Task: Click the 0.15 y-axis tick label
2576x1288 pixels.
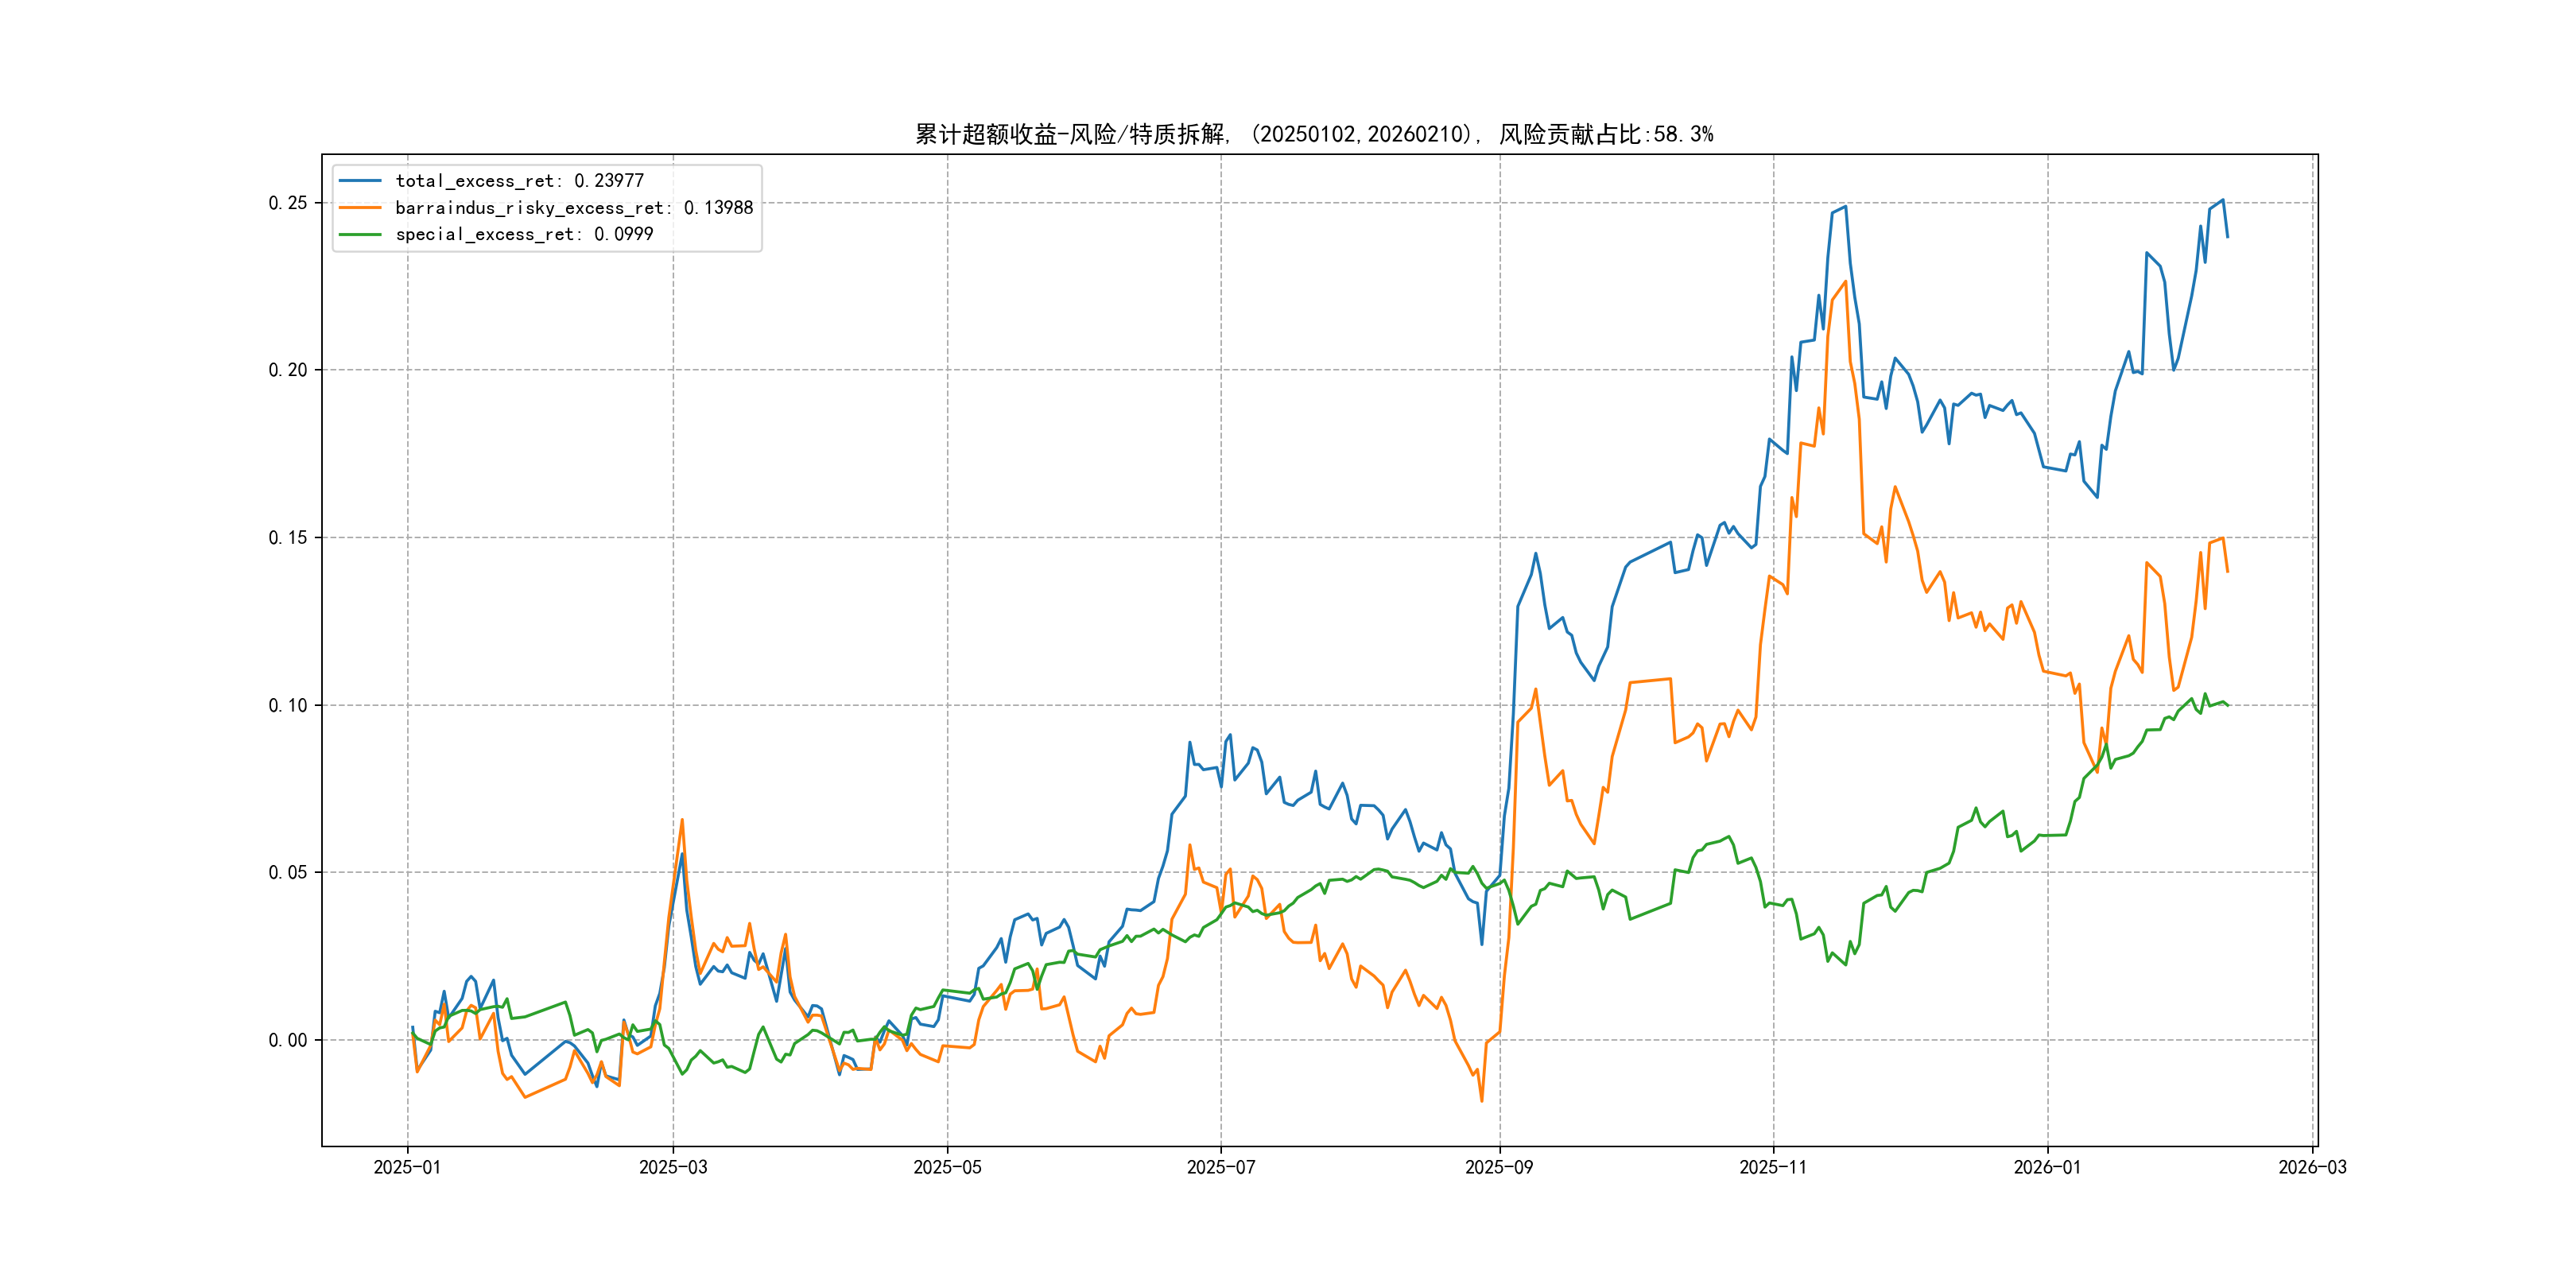Action: [x=288, y=538]
